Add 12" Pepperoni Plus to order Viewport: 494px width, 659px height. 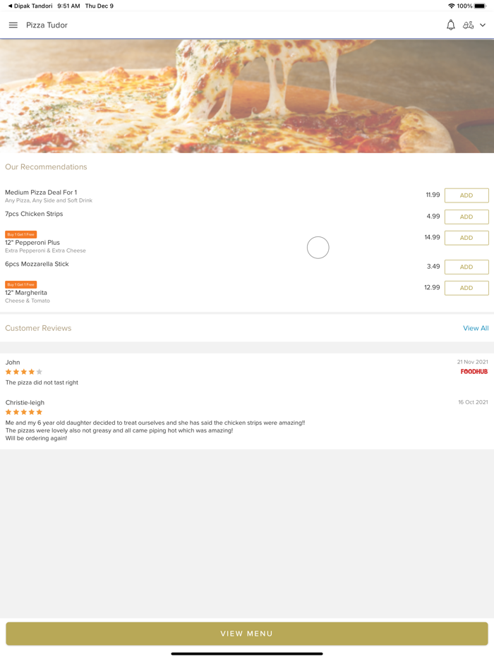[x=466, y=238]
